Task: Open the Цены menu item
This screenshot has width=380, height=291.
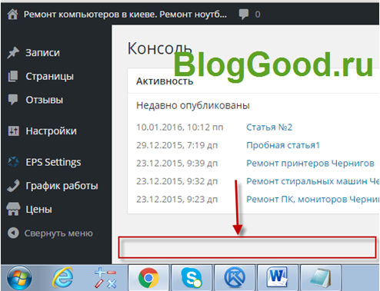Action: (x=39, y=210)
